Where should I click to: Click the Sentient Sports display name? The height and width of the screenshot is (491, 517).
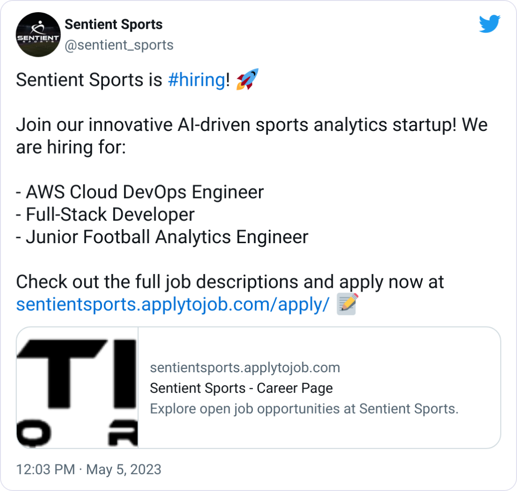(x=114, y=24)
